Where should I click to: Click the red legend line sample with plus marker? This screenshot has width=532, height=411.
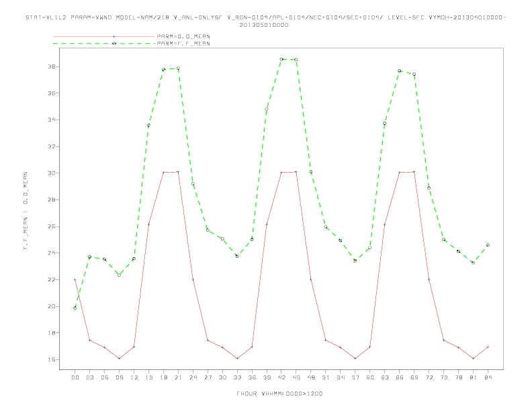(104, 36)
